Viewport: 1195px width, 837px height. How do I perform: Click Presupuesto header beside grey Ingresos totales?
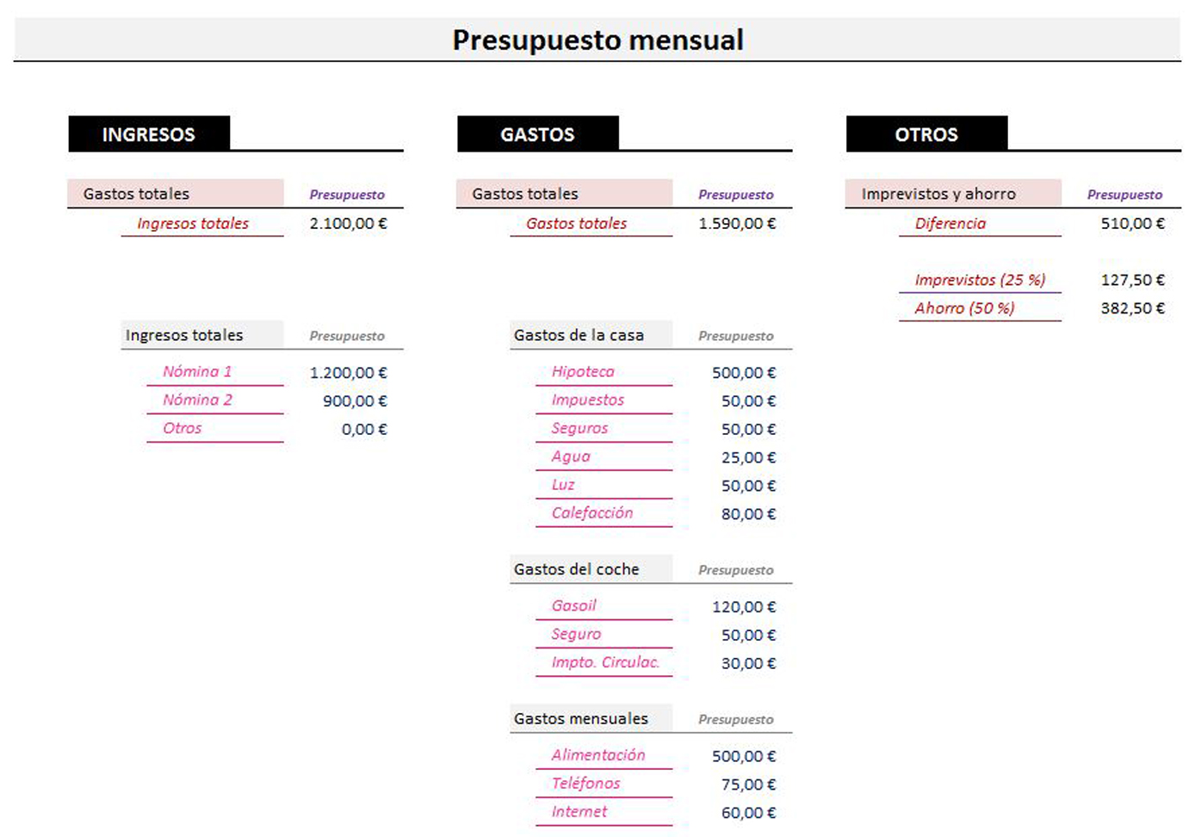[x=347, y=336]
